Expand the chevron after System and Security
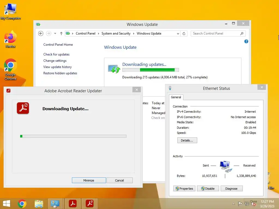The width and height of the screenshot is (279, 209). point(134,33)
